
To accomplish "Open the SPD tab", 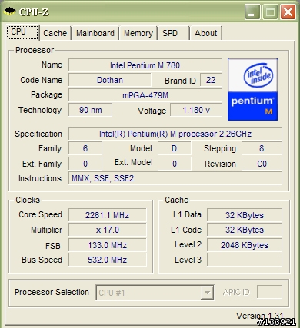I will click(x=174, y=33).
